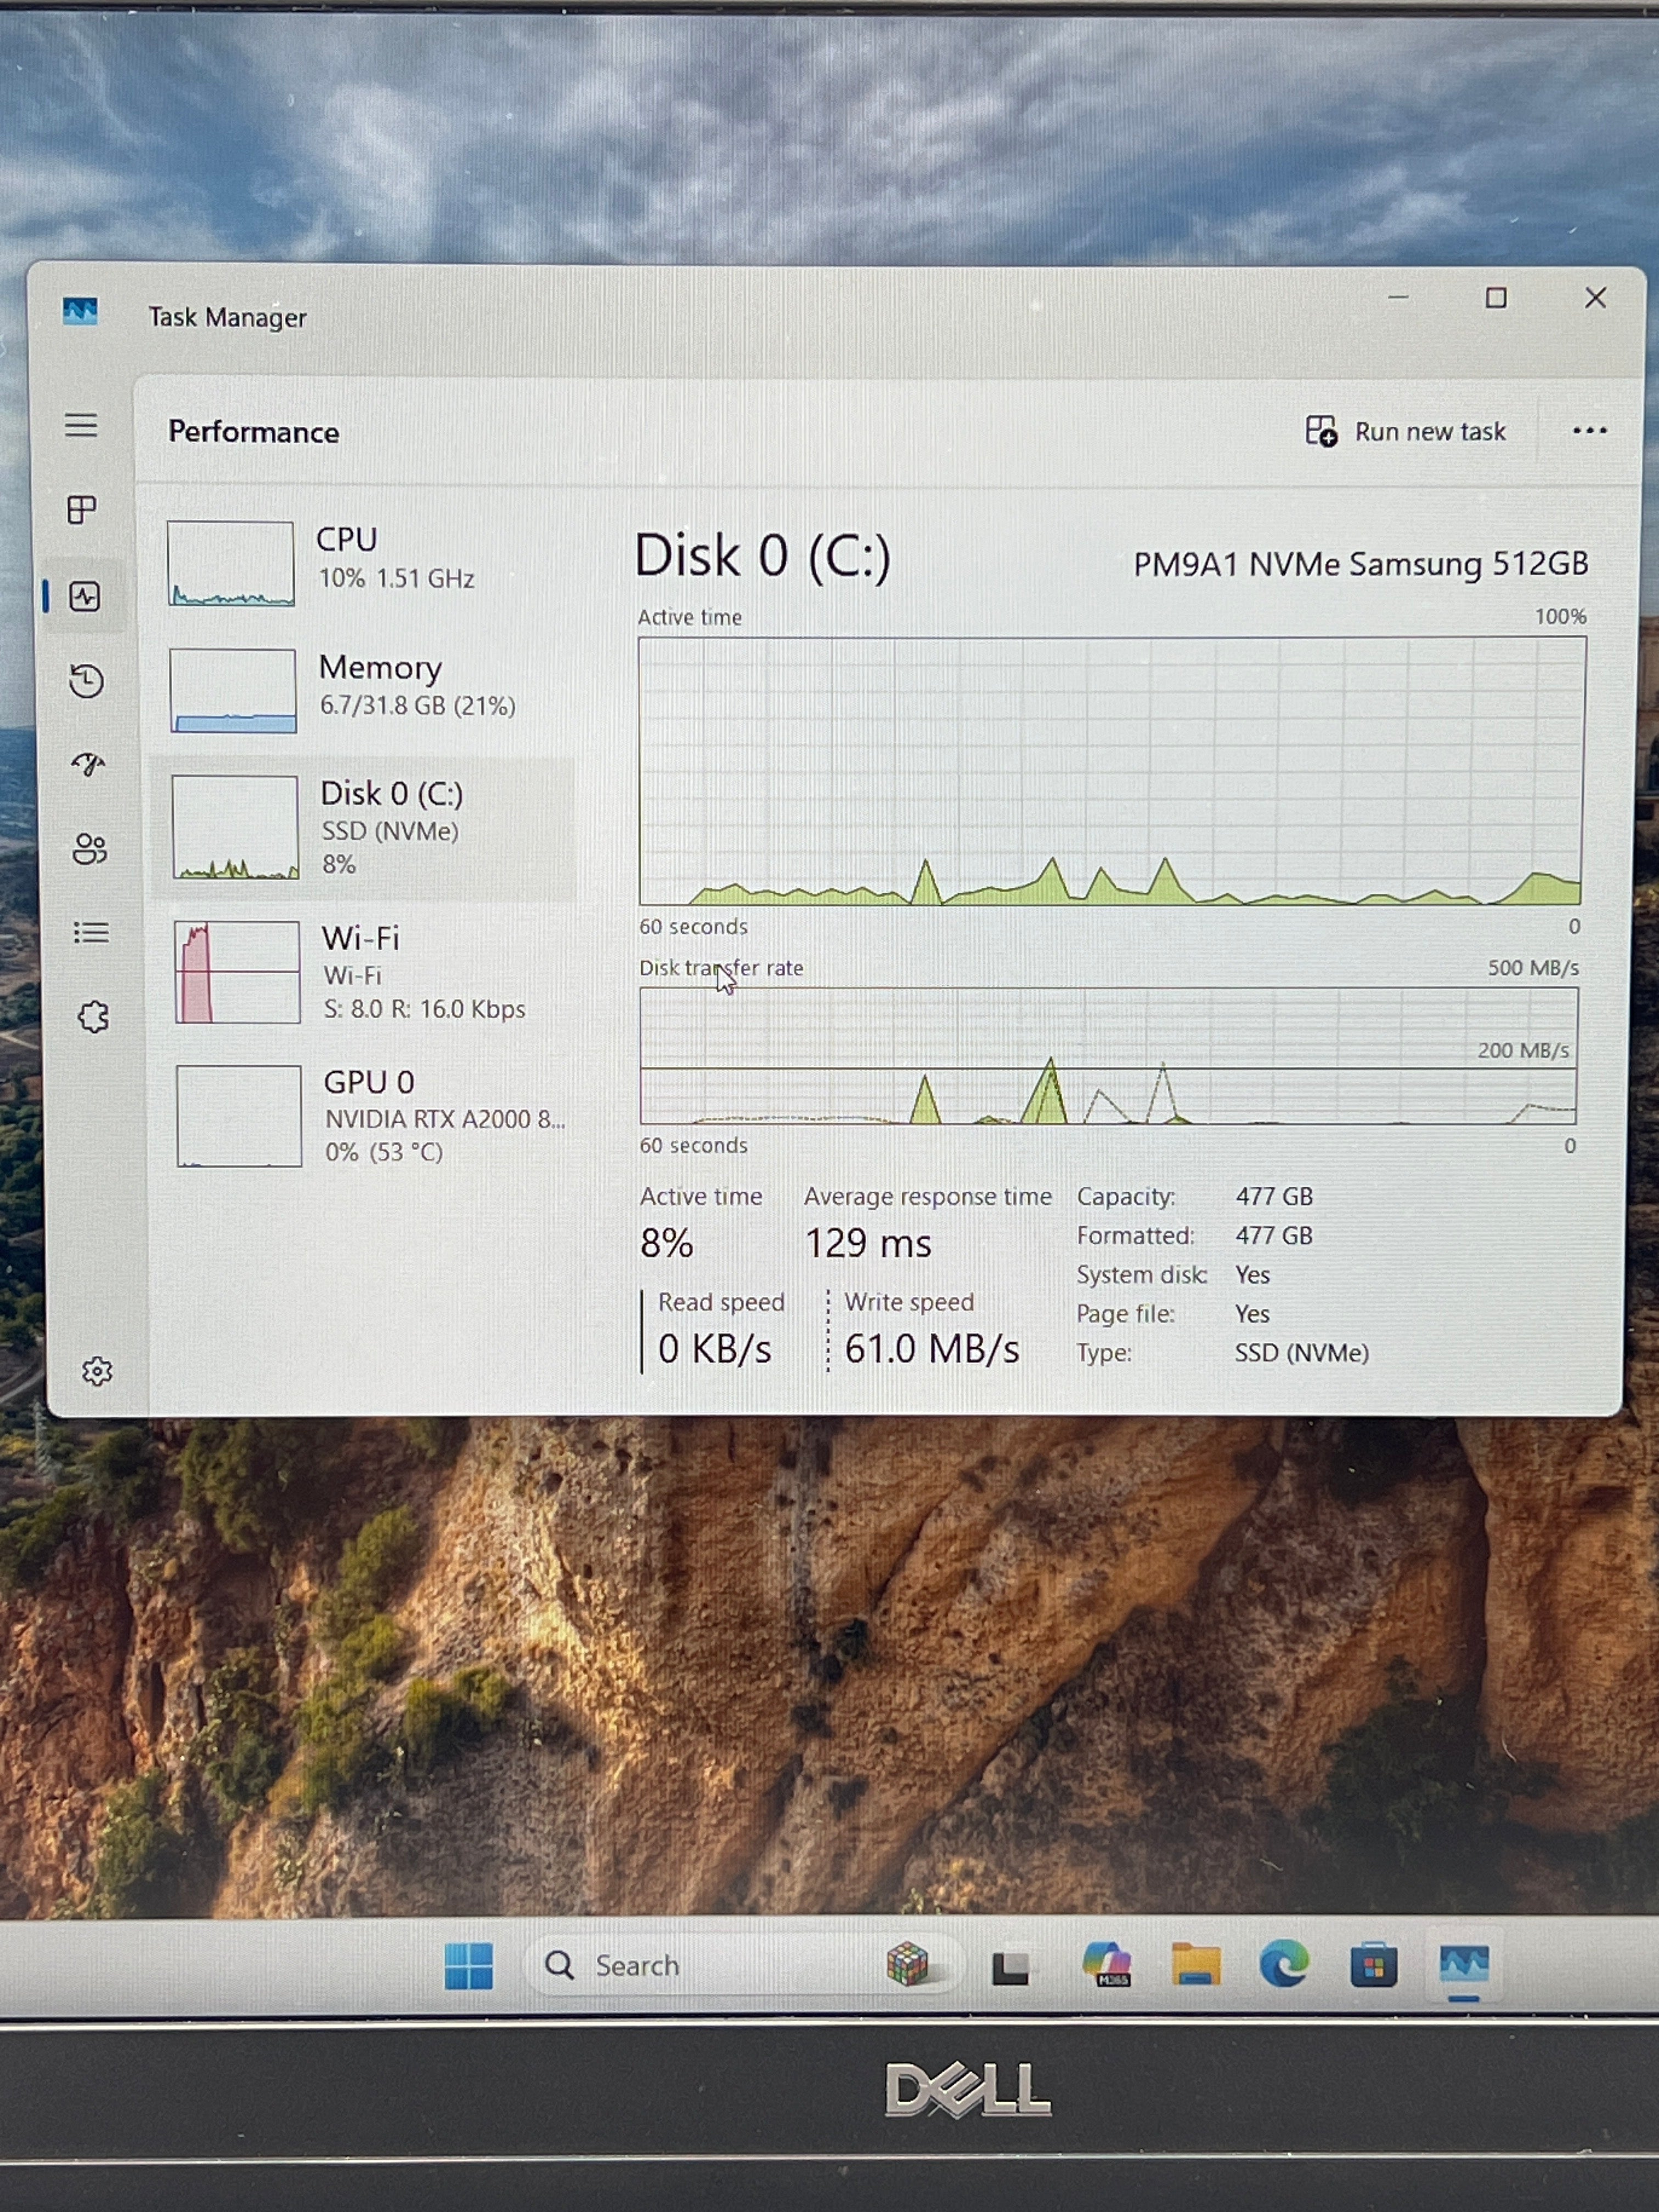
Task: Click the 61.0 MB/s write speed value
Action: [932, 1349]
